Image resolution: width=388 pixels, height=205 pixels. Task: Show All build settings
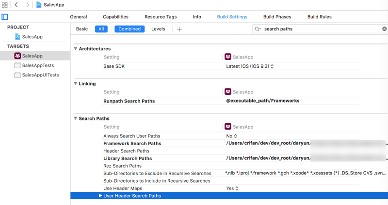click(x=101, y=29)
